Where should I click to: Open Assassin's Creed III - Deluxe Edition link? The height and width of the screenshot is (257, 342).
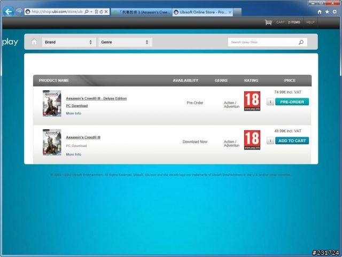96,98
